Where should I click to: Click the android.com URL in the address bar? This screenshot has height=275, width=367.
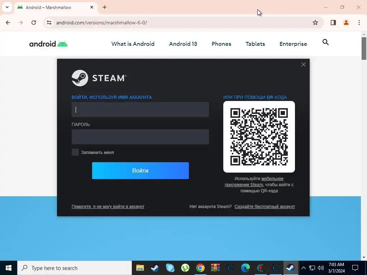point(101,23)
